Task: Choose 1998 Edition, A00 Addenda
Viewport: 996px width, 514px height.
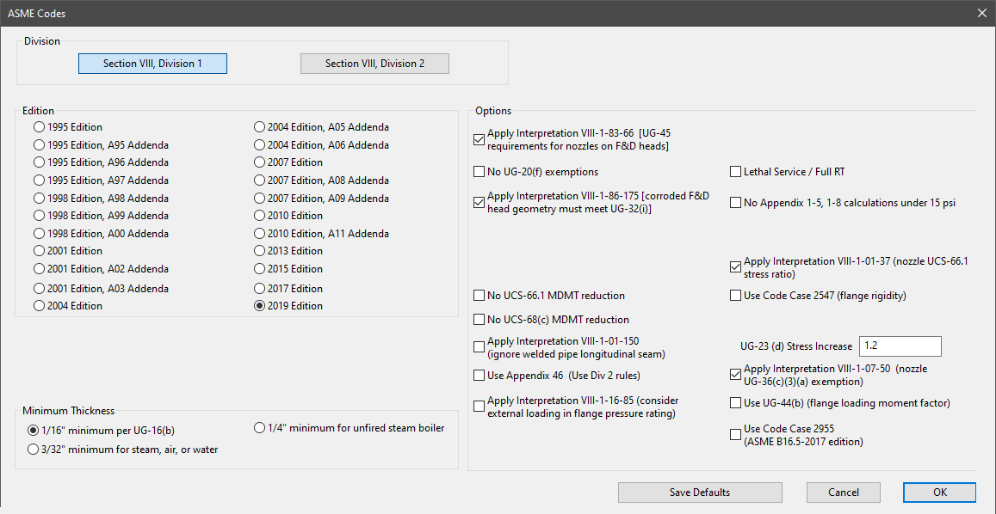Action: (39, 234)
